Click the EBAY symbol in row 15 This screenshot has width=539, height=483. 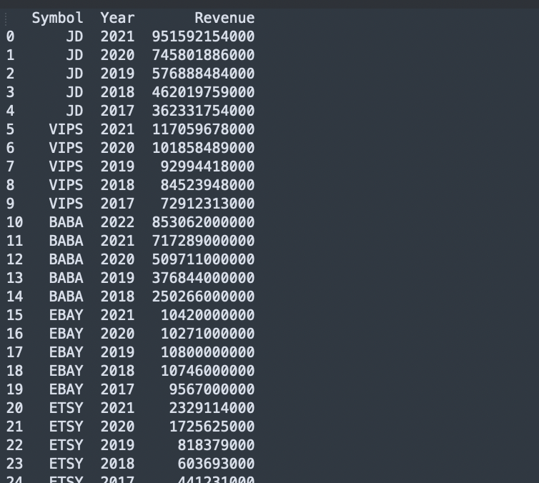66,314
